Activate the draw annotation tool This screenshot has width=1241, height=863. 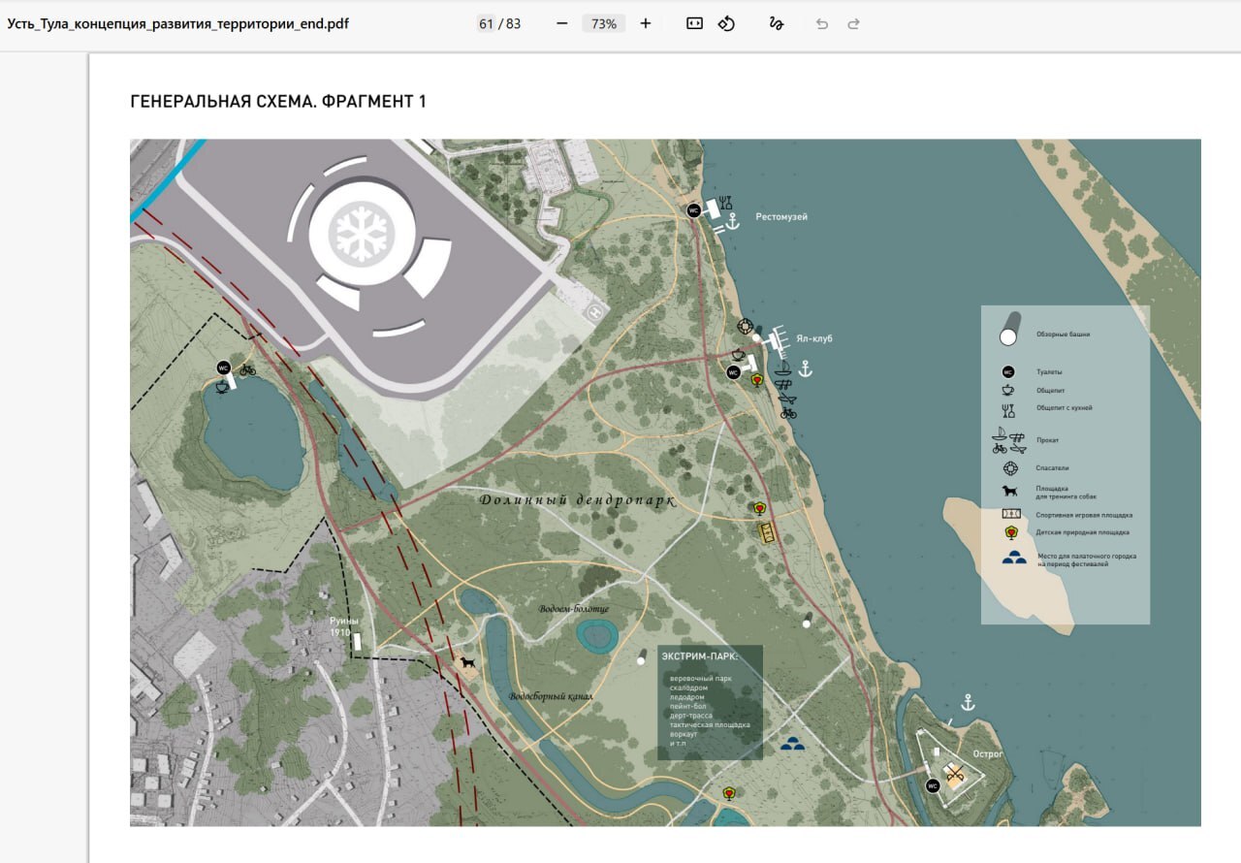pos(776,23)
